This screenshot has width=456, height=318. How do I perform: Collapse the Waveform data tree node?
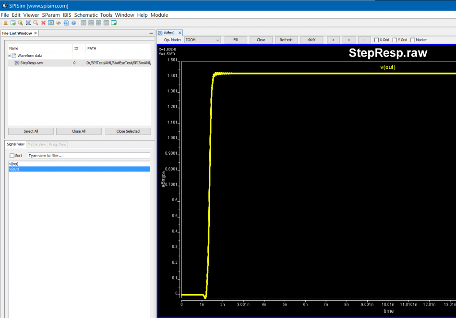[10, 56]
